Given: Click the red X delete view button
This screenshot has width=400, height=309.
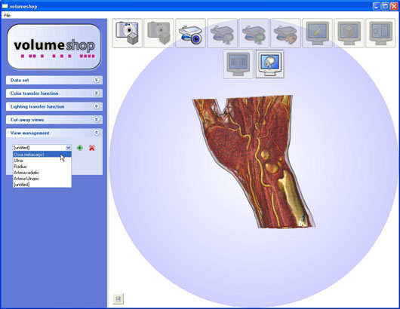Looking at the screenshot, I should (x=92, y=148).
